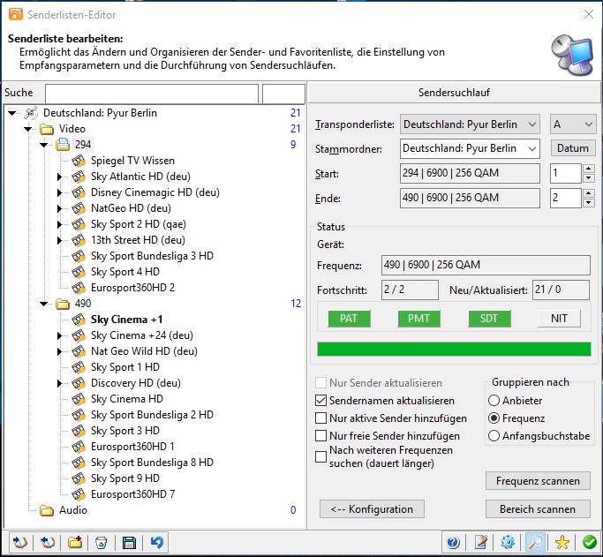This screenshot has width=603, height=557.
Task: Click the blue undo arrow icon
Action: (156, 543)
